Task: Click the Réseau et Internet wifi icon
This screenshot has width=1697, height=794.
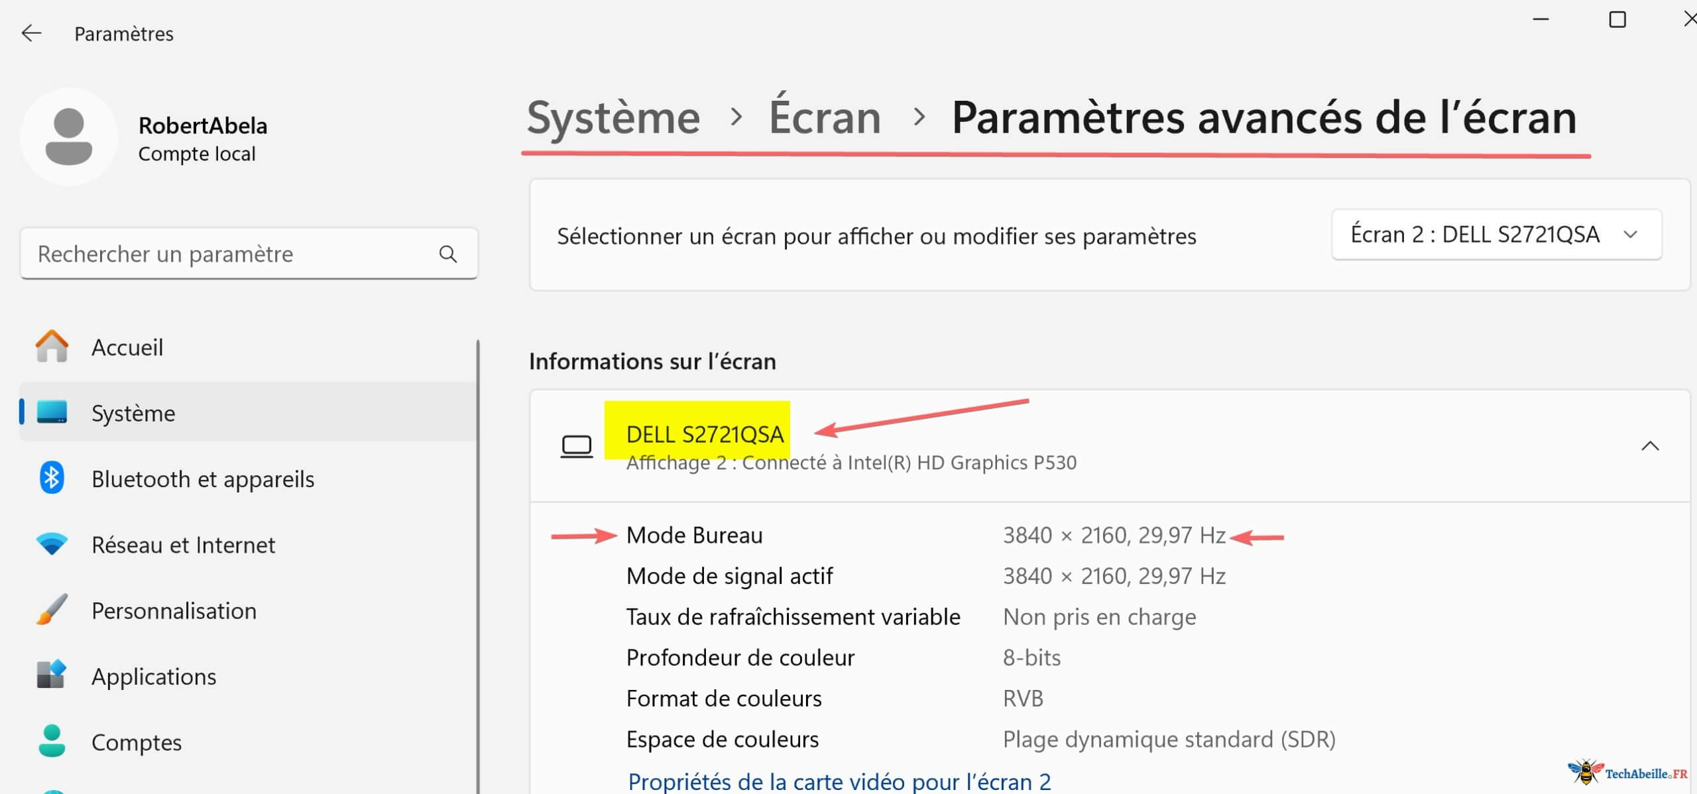Action: (52, 544)
